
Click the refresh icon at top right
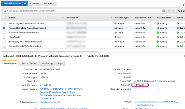click(184, 5)
